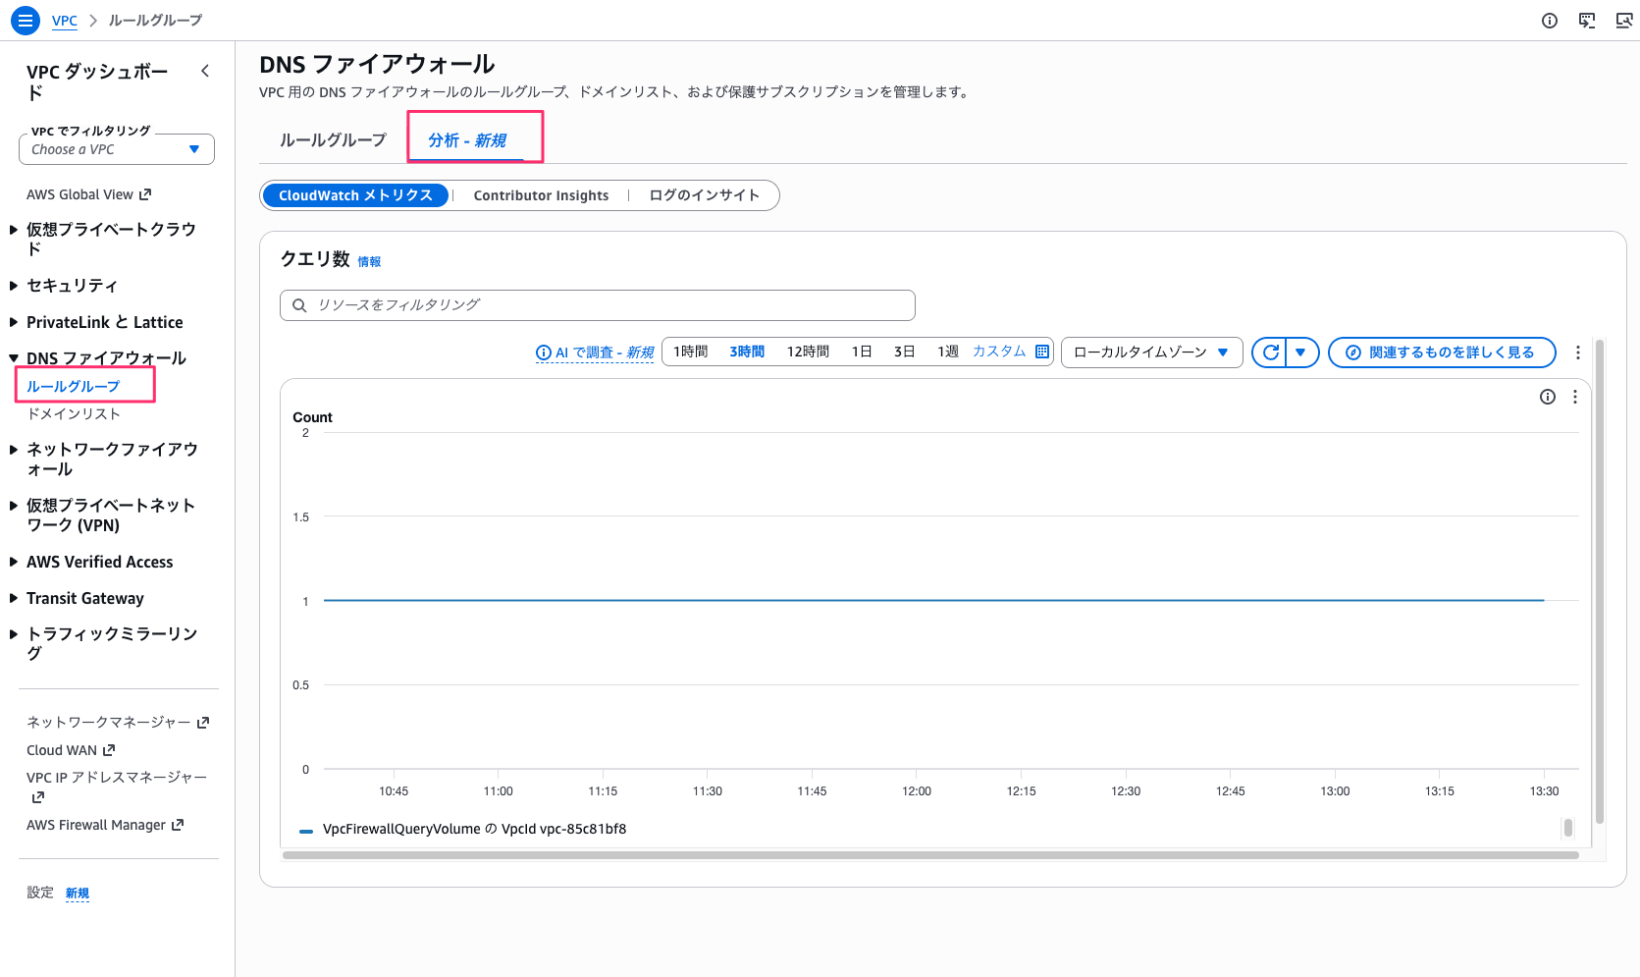
Task: Switch to the ルールグループ tab
Action: (x=333, y=140)
